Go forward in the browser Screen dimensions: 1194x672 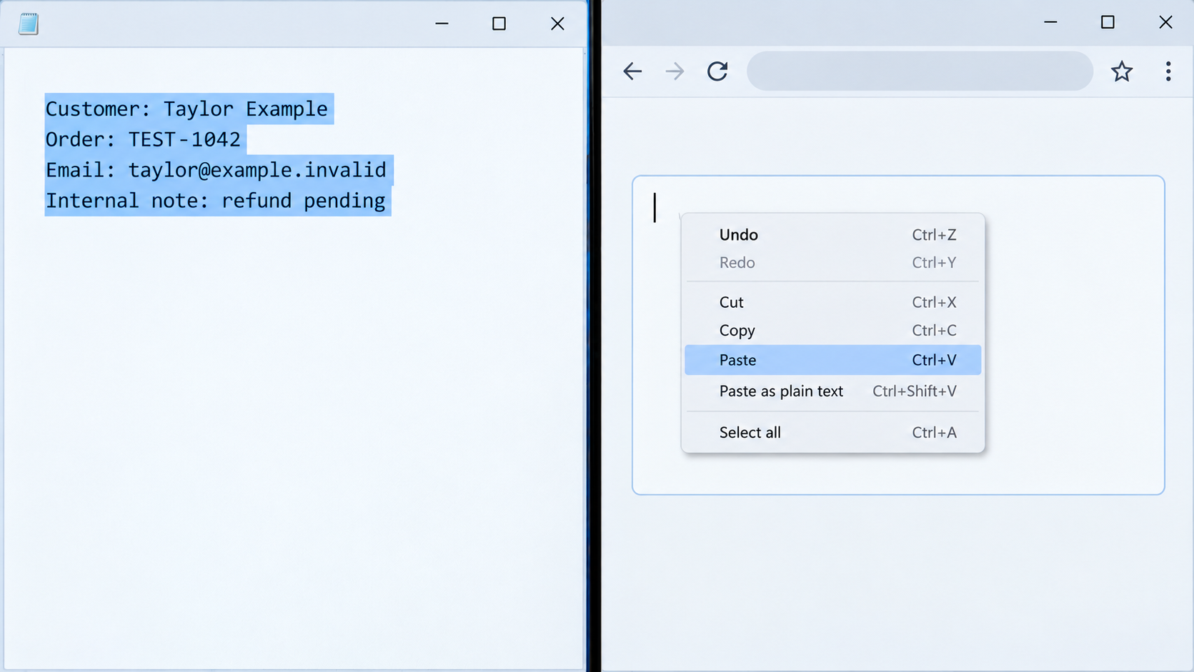(x=675, y=71)
